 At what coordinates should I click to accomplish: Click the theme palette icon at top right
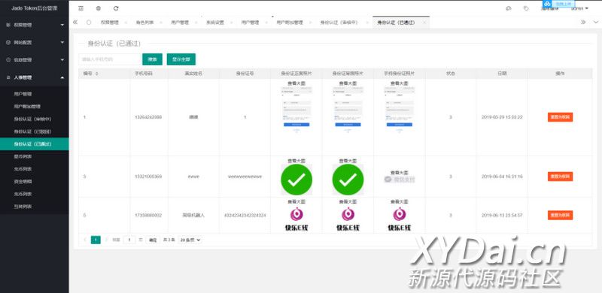tap(509, 8)
